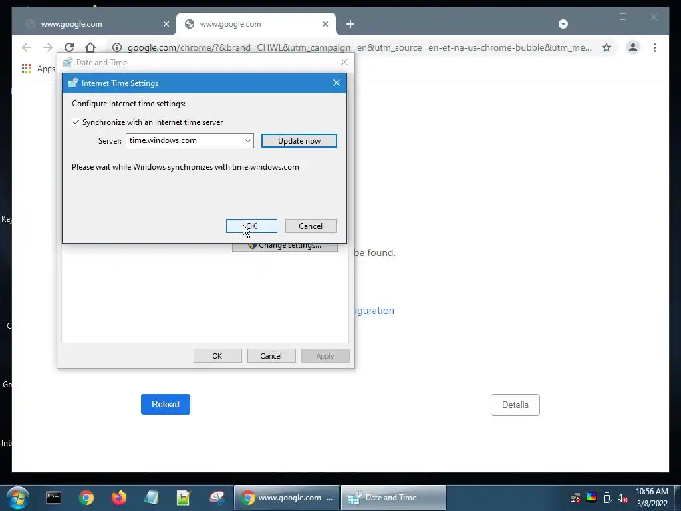Open the Chrome tab search dropdown arrow
The width and height of the screenshot is (681, 511).
(x=563, y=24)
